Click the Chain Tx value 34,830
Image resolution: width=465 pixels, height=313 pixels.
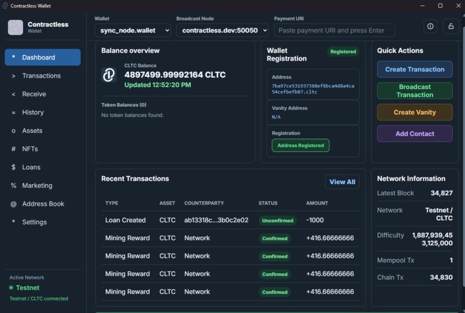tap(441, 277)
